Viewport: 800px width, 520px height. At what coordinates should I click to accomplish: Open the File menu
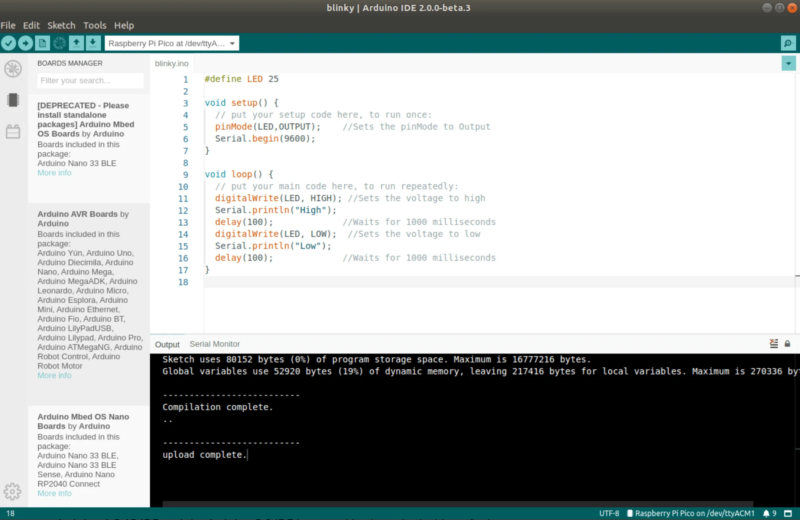8,25
